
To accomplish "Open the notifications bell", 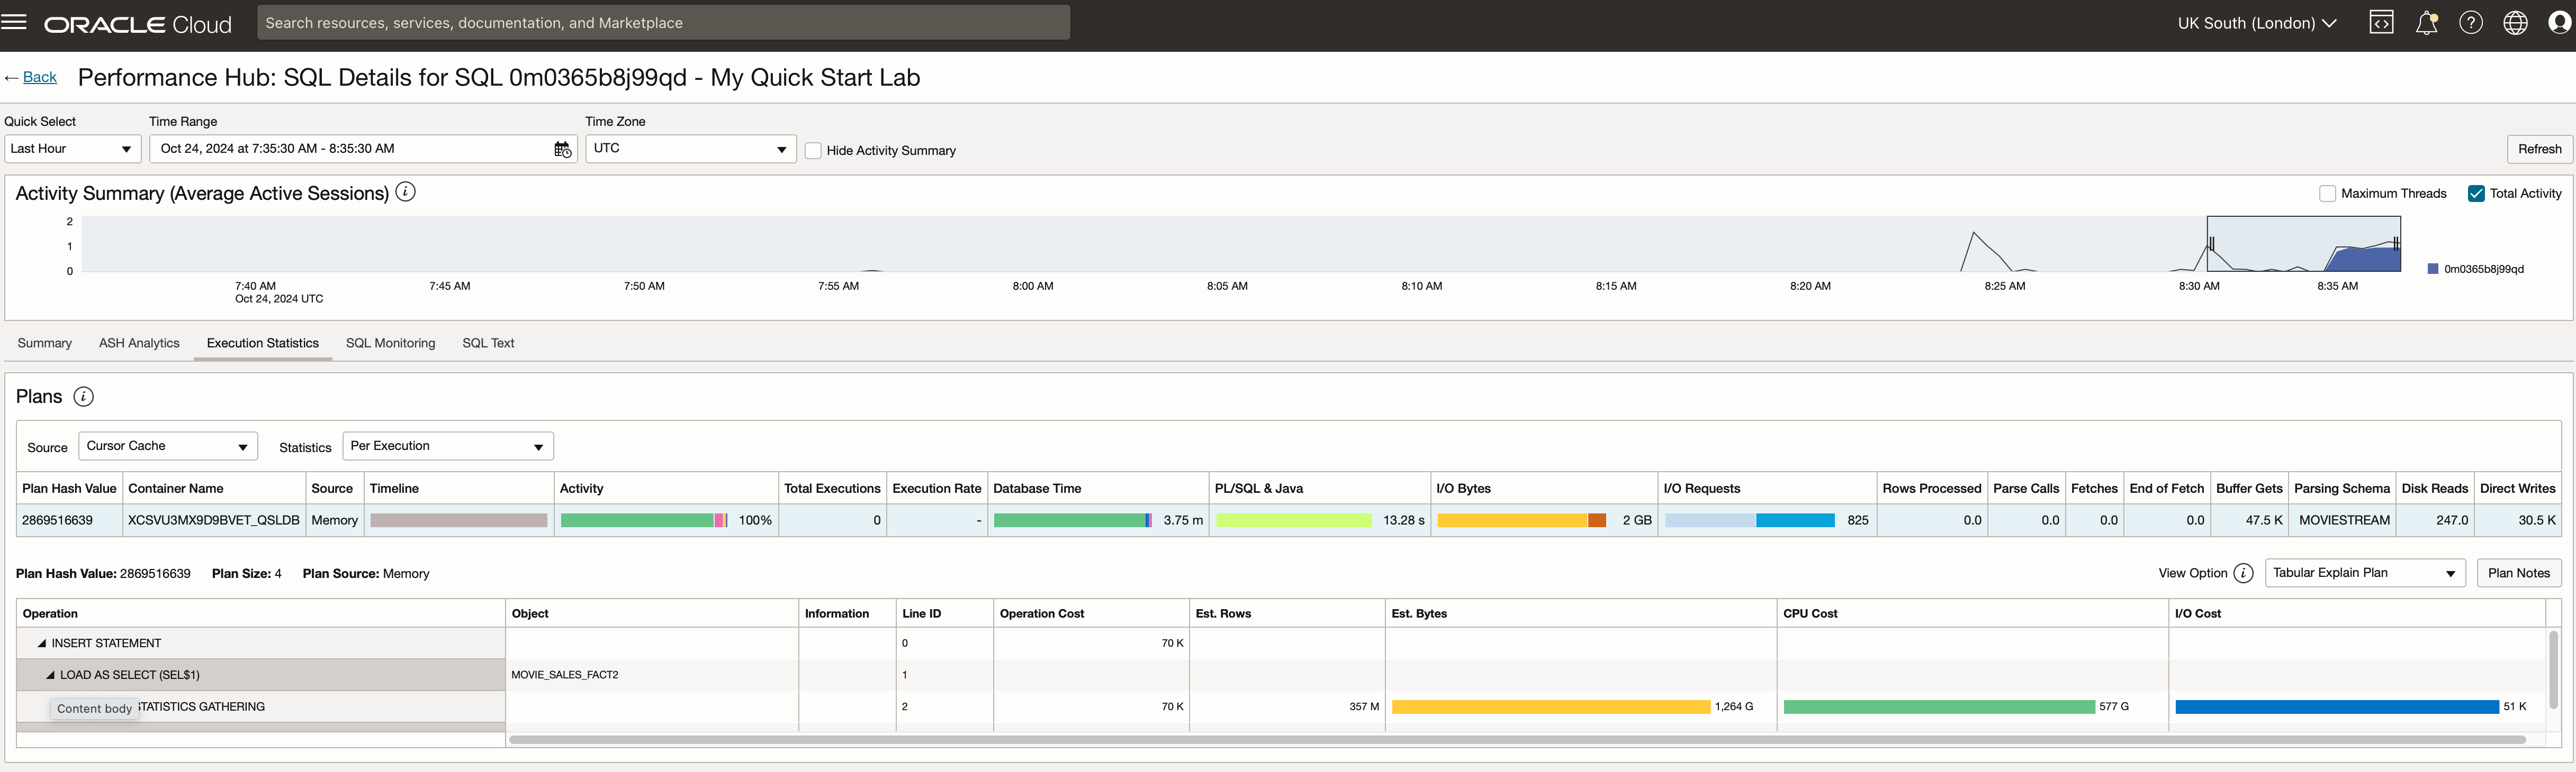I will [2426, 23].
